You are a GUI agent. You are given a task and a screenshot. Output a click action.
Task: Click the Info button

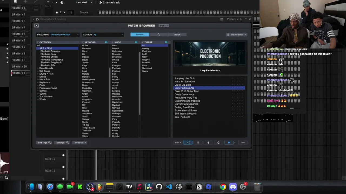pos(243,143)
